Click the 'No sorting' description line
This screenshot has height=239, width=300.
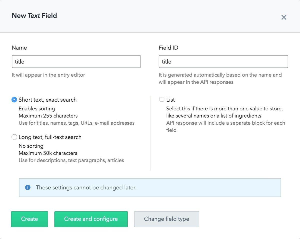point(31,146)
